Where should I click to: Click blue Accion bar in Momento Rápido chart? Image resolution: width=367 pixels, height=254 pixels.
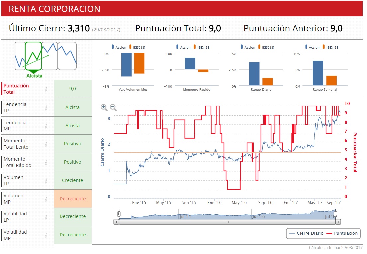pyautogui.click(x=190, y=63)
